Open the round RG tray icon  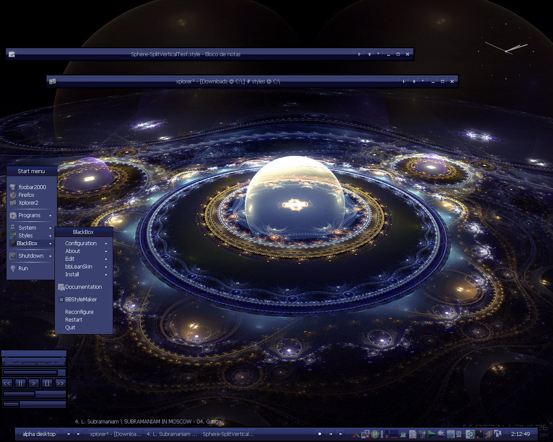pyautogui.click(x=442, y=434)
